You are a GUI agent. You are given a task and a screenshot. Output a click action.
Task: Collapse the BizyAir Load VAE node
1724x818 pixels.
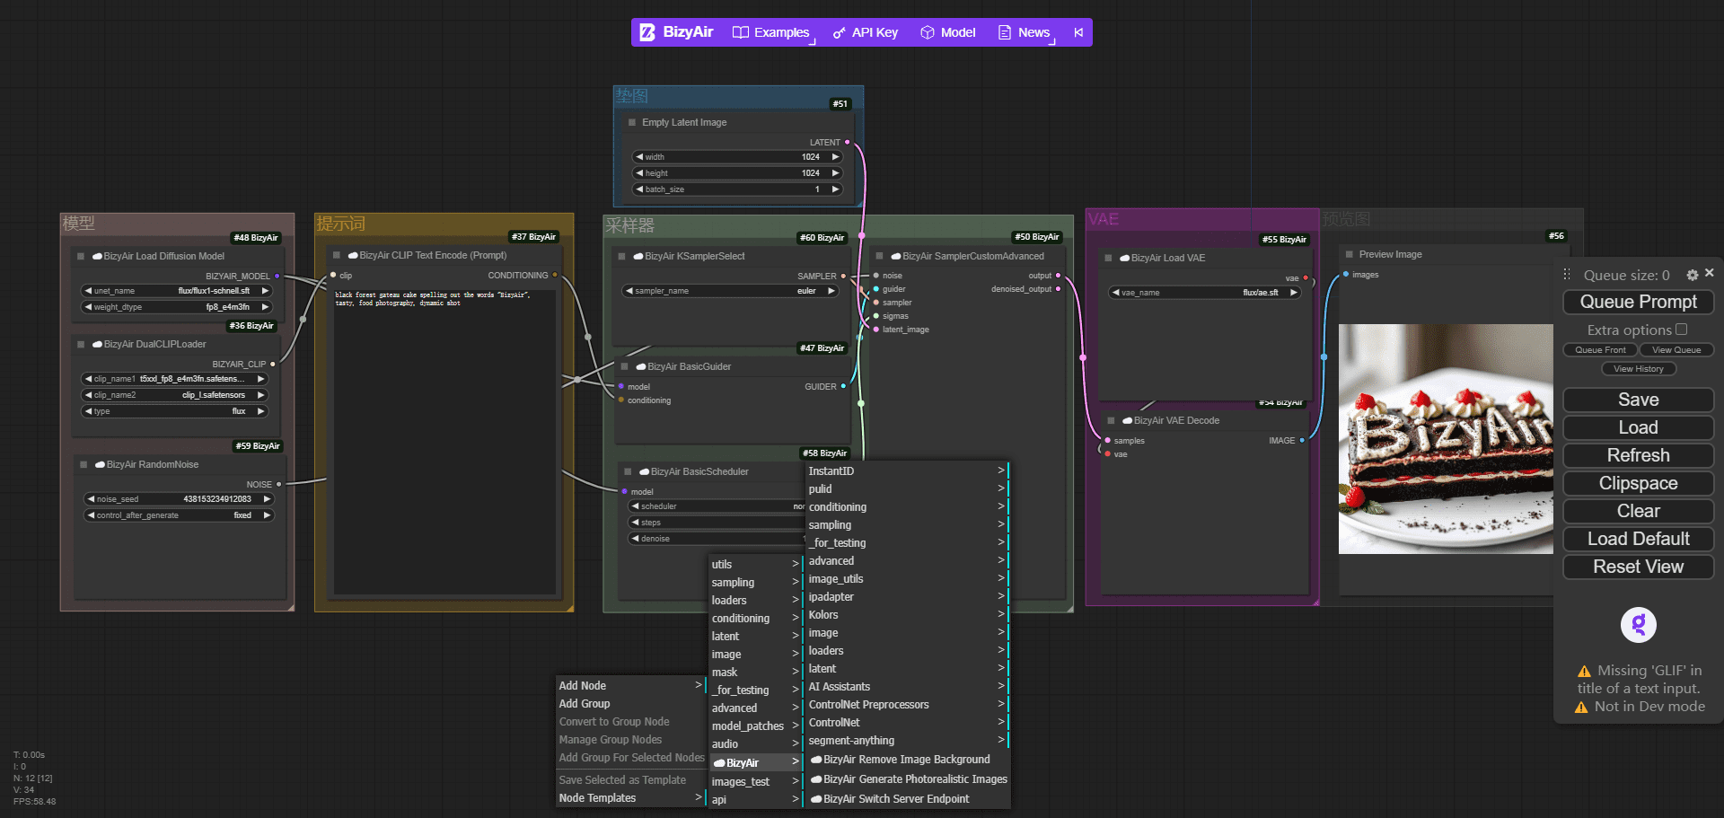pos(1108,258)
